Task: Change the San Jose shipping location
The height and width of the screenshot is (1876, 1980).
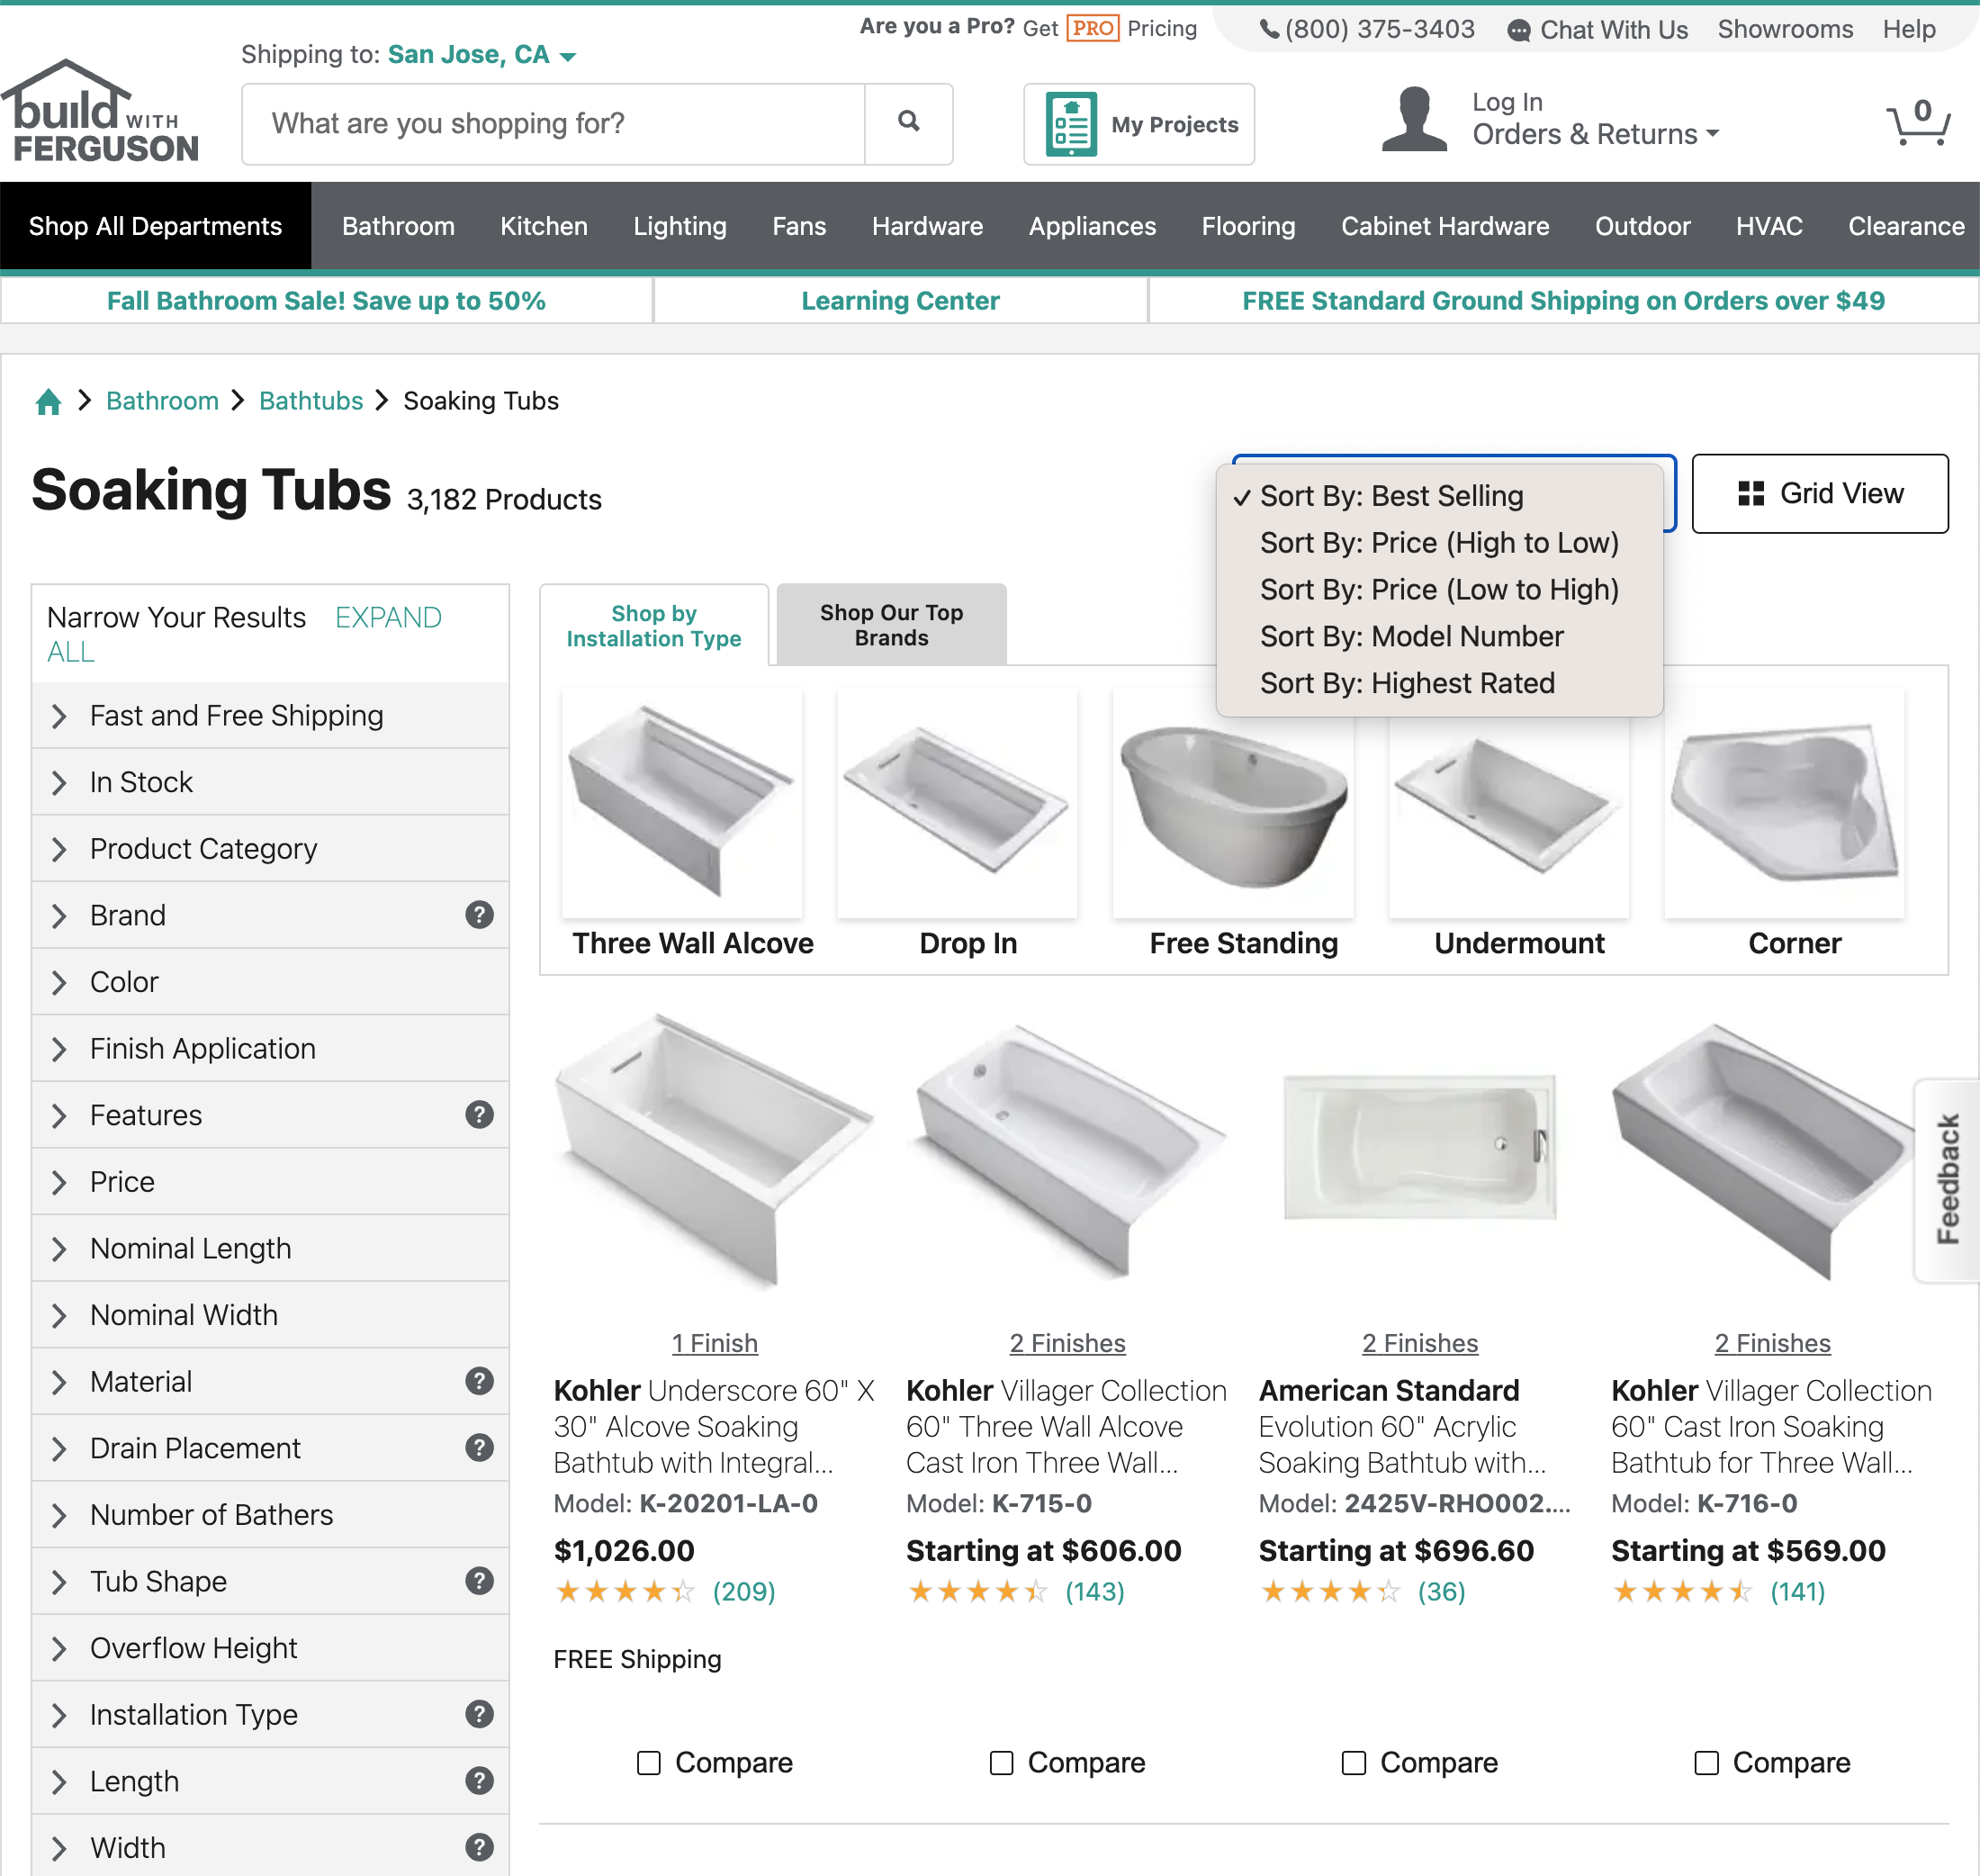Action: (x=468, y=54)
